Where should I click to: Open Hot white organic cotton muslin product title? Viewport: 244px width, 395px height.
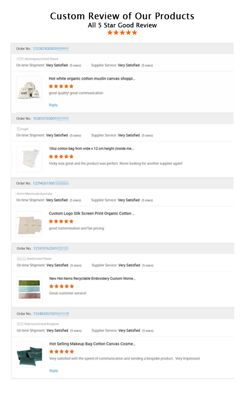click(92, 79)
